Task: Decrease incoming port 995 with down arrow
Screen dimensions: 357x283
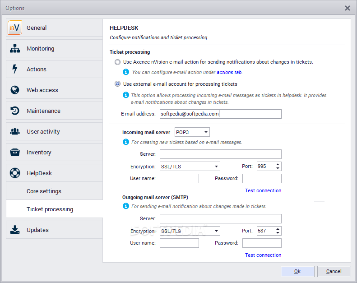Action: coord(278,168)
